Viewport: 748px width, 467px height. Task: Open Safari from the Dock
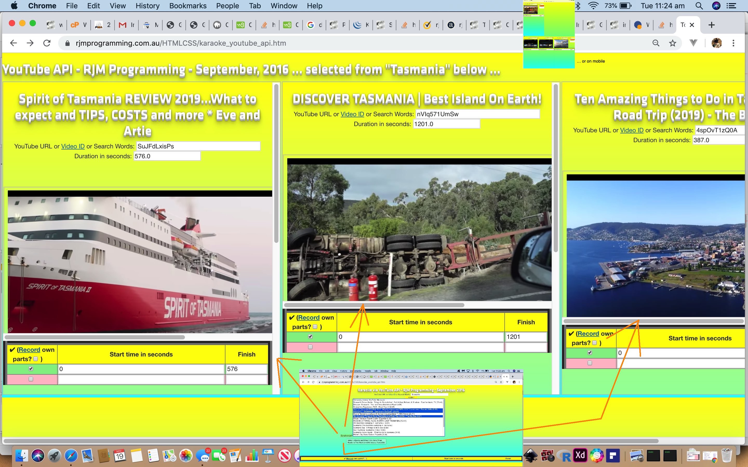click(x=71, y=456)
